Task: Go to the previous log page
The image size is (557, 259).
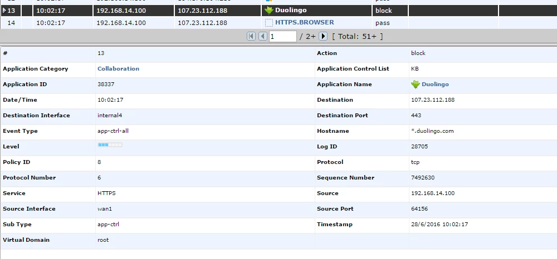Action: [263, 36]
